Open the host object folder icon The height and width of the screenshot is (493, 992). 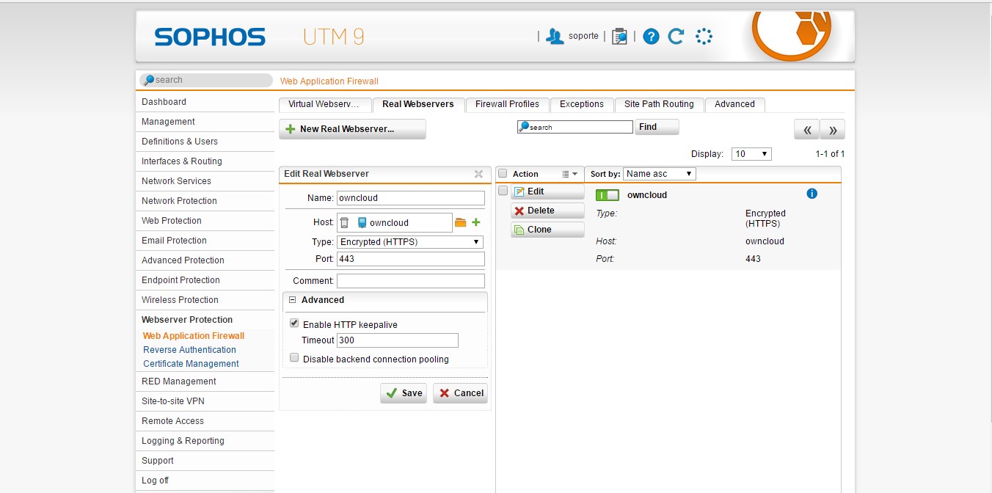click(x=461, y=222)
